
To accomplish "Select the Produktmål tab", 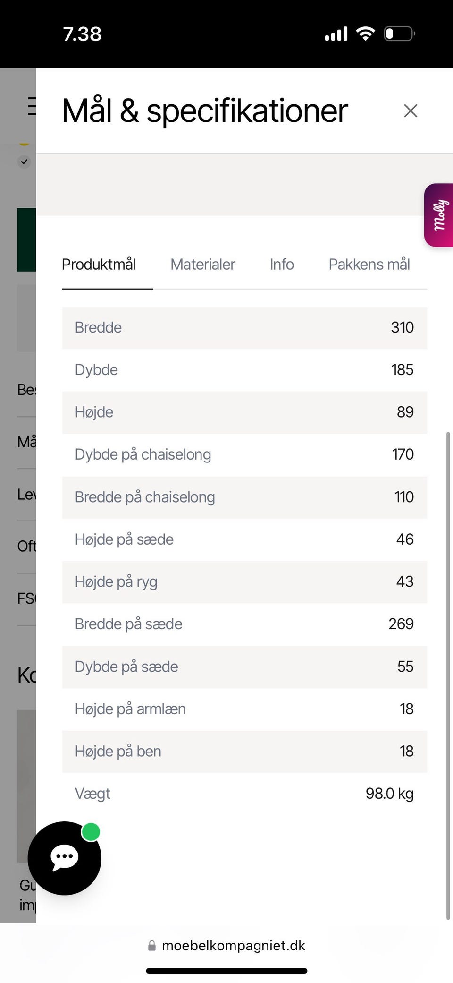I will [x=99, y=265].
